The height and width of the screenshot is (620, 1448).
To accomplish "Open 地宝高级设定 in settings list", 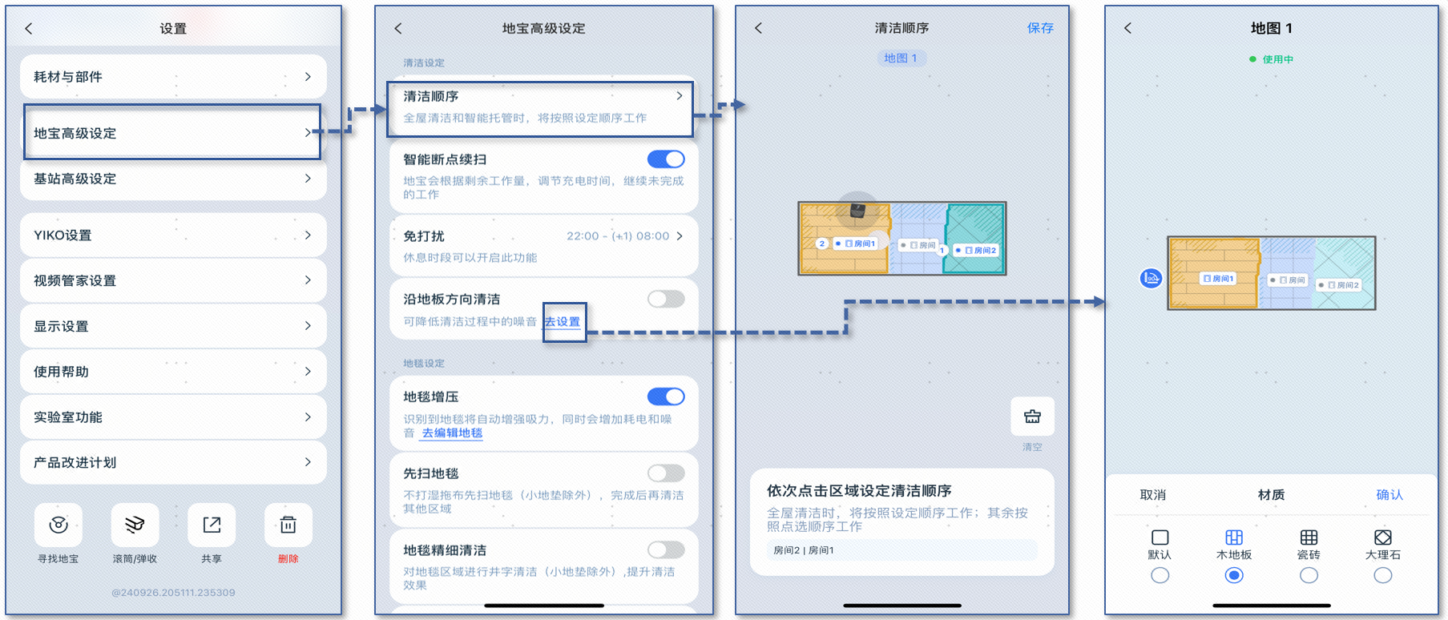I will pyautogui.click(x=172, y=133).
